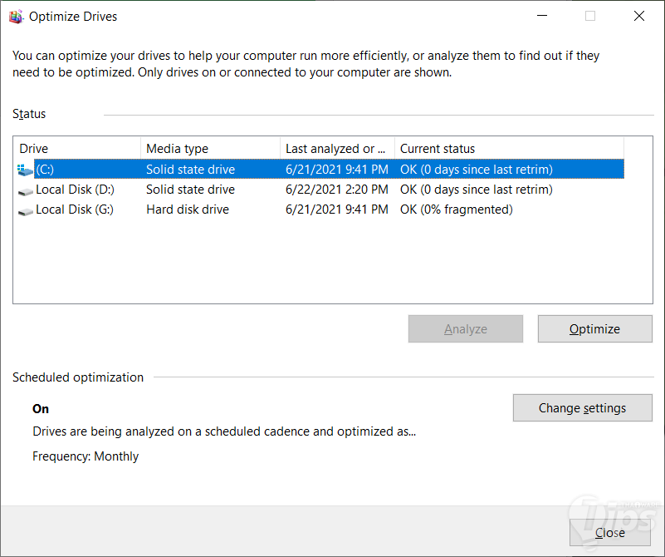Click the Close button at bottom

[609, 533]
